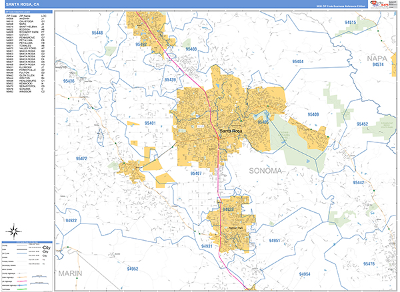Select the CALISTOGA row in the index
Image resolution: width=400 pixels, height=292 pixels.
(25, 21)
